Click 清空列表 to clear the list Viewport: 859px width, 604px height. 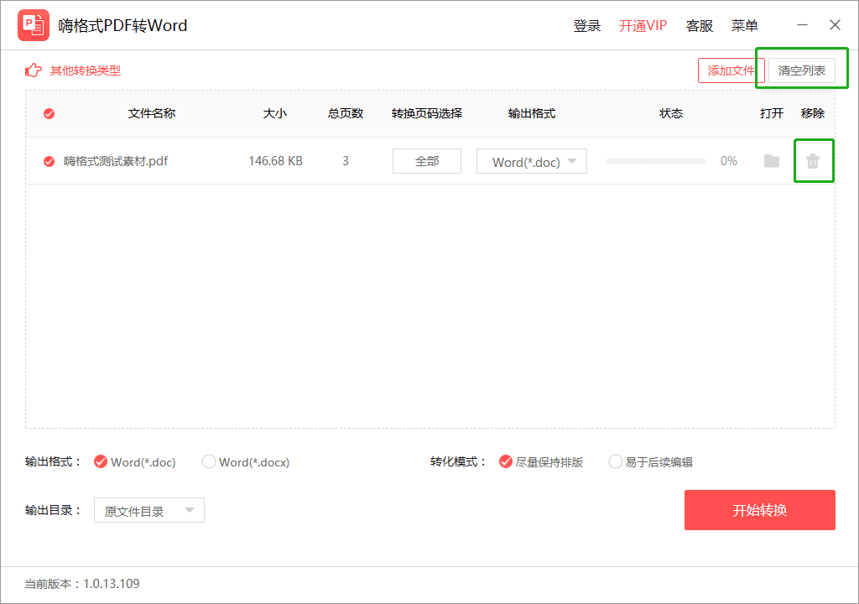point(802,70)
